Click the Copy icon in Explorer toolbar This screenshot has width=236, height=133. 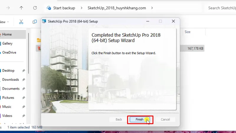[x=35, y=22]
